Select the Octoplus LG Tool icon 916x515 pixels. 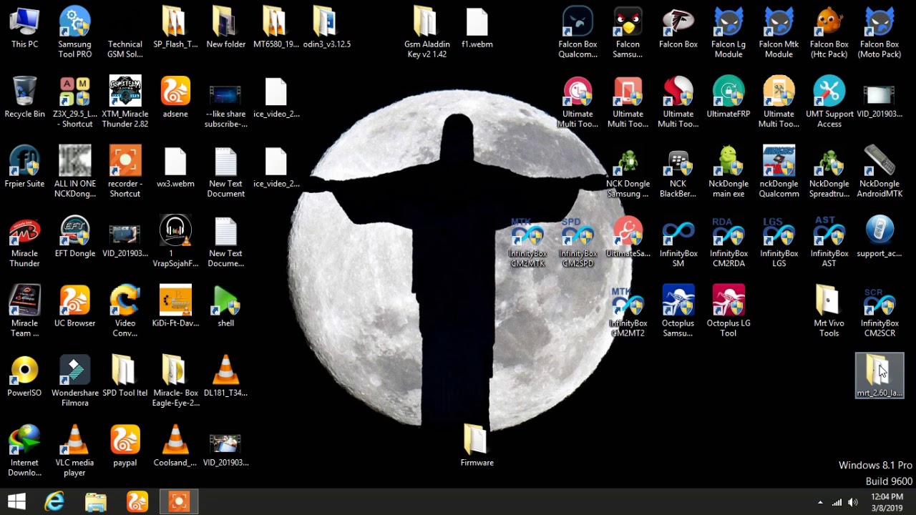[x=729, y=311]
